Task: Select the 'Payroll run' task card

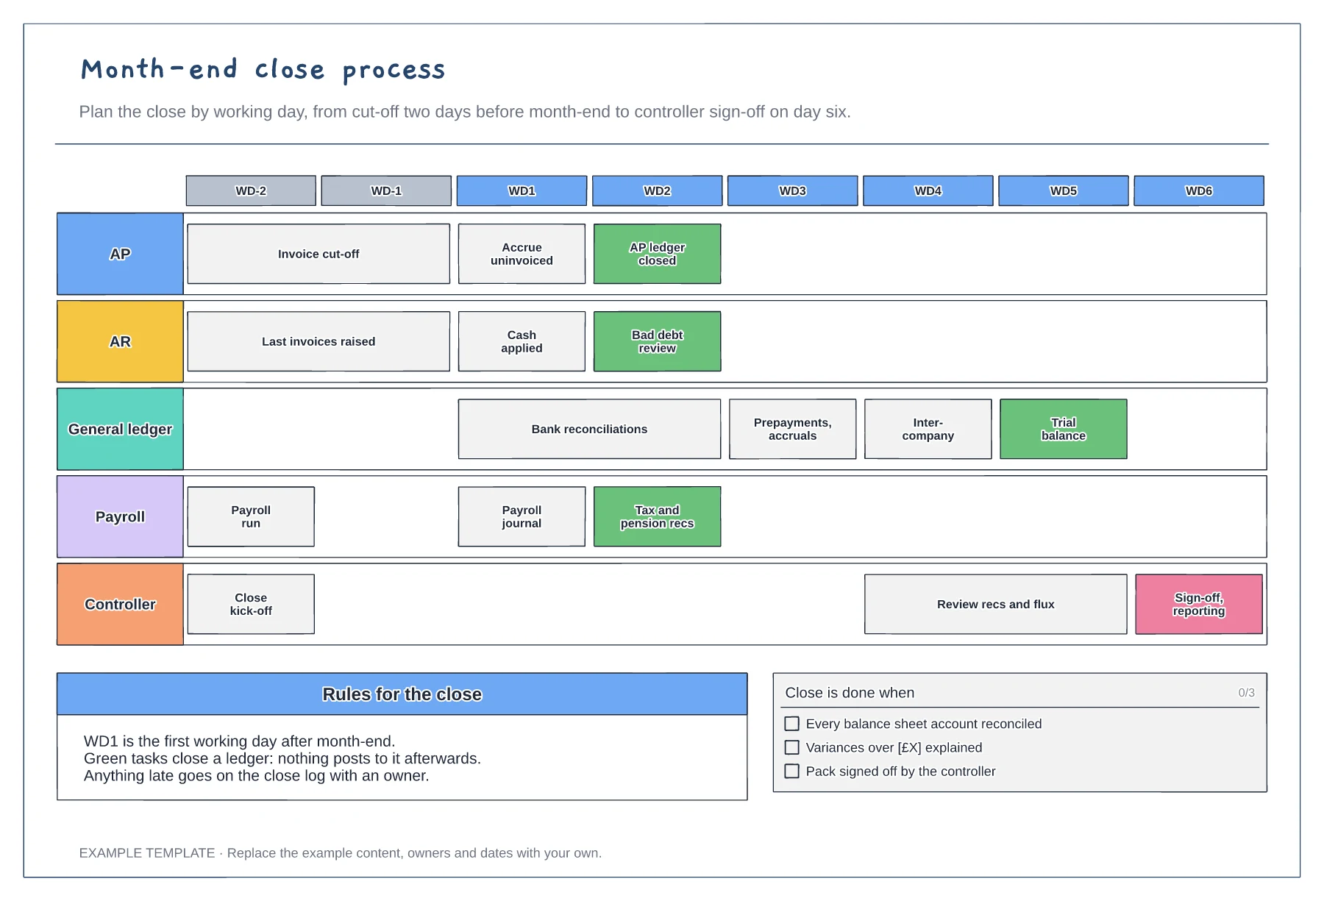Action: (x=251, y=516)
